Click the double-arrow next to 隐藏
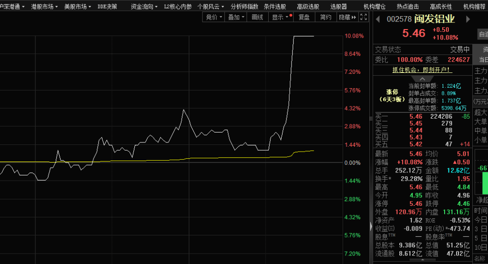The height and width of the screenshot is (264, 488). [354, 17]
